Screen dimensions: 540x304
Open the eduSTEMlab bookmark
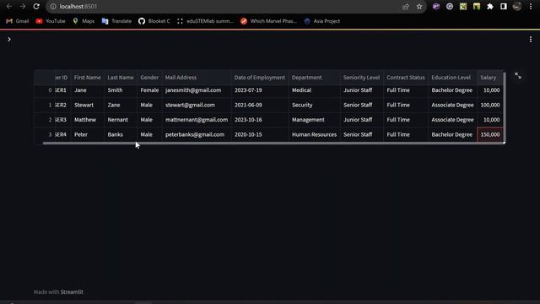205,21
